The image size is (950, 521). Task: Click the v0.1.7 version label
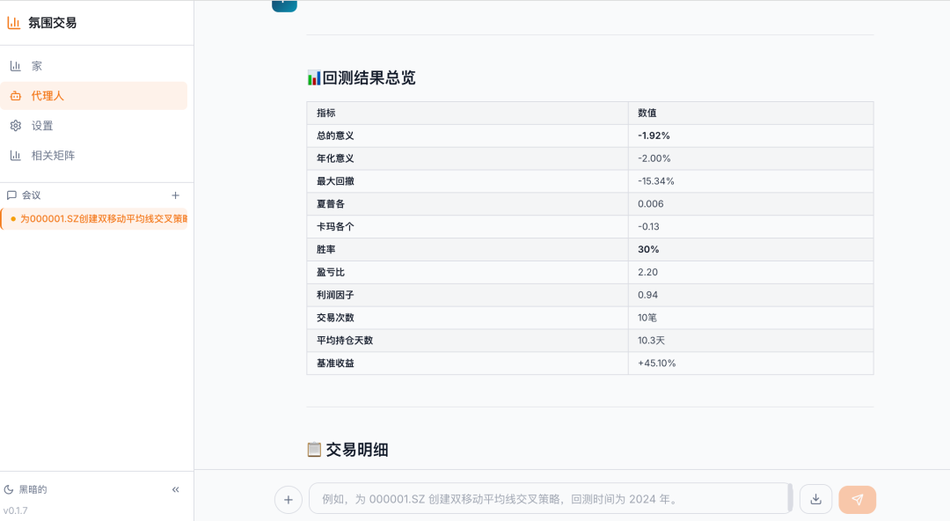(15, 510)
